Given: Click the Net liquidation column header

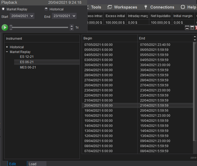Looking at the screenshot, I should coord(160,16).
